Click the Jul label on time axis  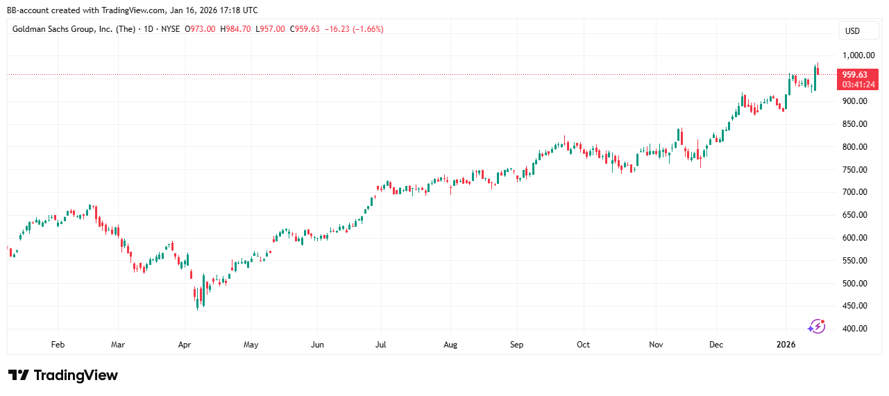click(x=382, y=344)
